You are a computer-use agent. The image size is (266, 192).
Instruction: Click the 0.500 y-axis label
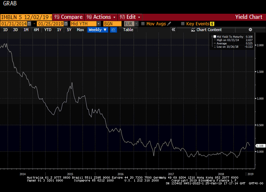click(x=260, y=125)
